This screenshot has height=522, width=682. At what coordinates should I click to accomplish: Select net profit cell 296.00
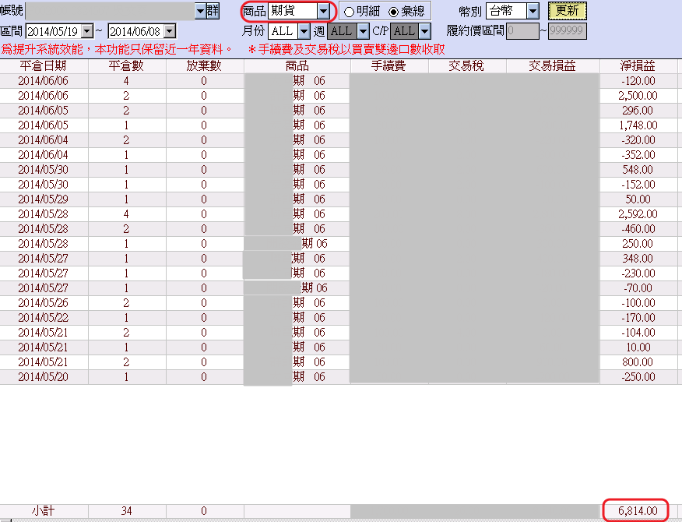[638, 111]
